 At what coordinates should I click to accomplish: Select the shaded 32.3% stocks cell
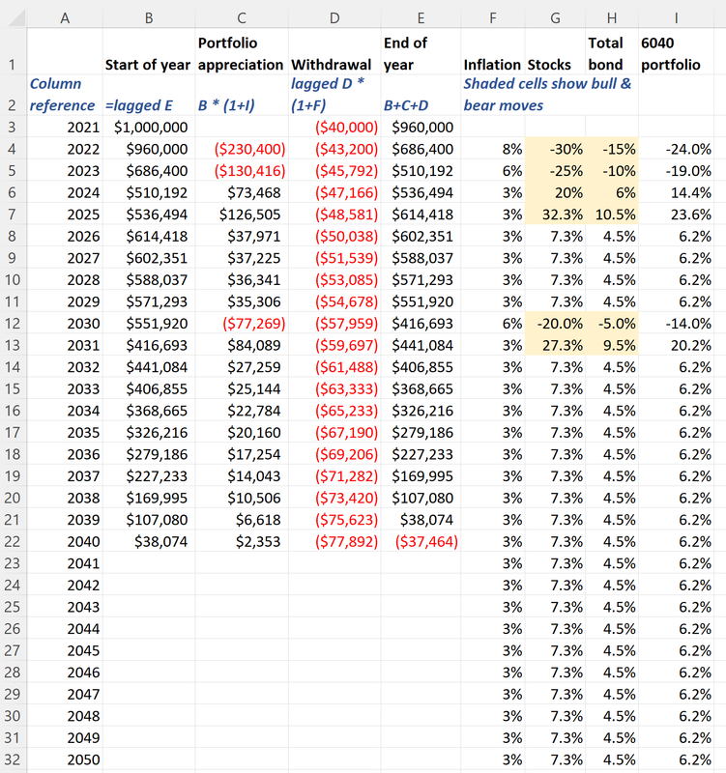tap(555, 215)
